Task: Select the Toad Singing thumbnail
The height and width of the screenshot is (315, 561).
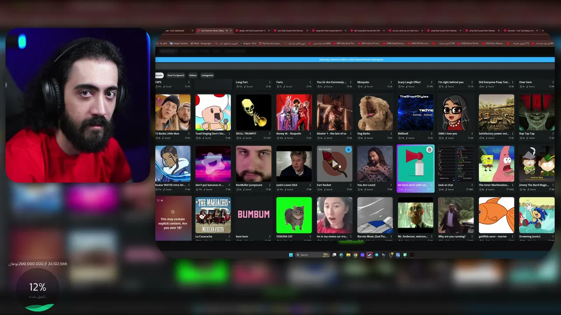Action: click(213, 112)
